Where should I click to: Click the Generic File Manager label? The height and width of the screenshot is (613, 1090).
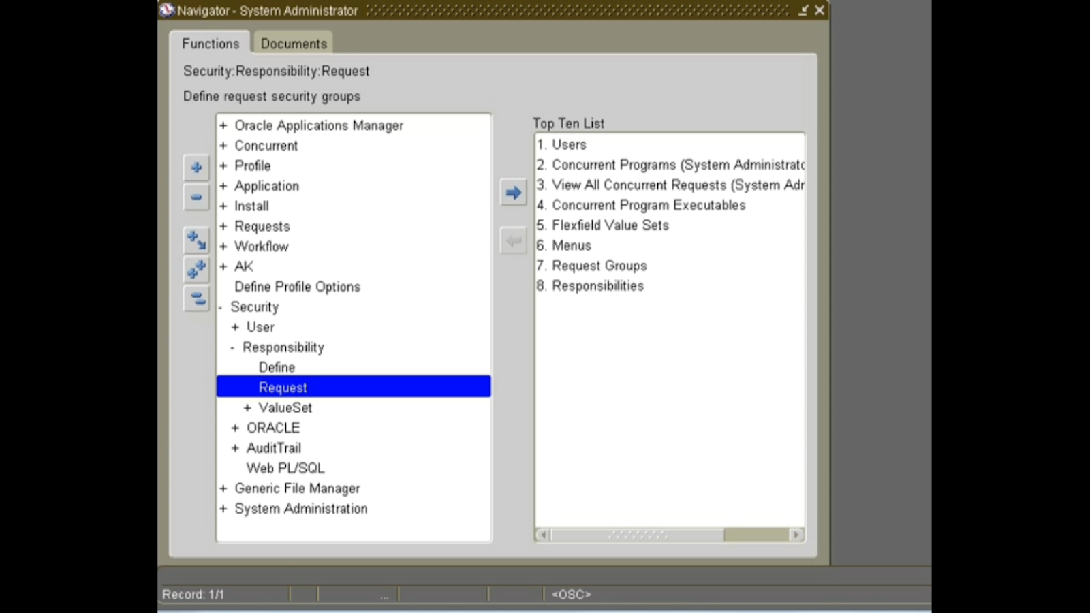pyautogui.click(x=297, y=488)
